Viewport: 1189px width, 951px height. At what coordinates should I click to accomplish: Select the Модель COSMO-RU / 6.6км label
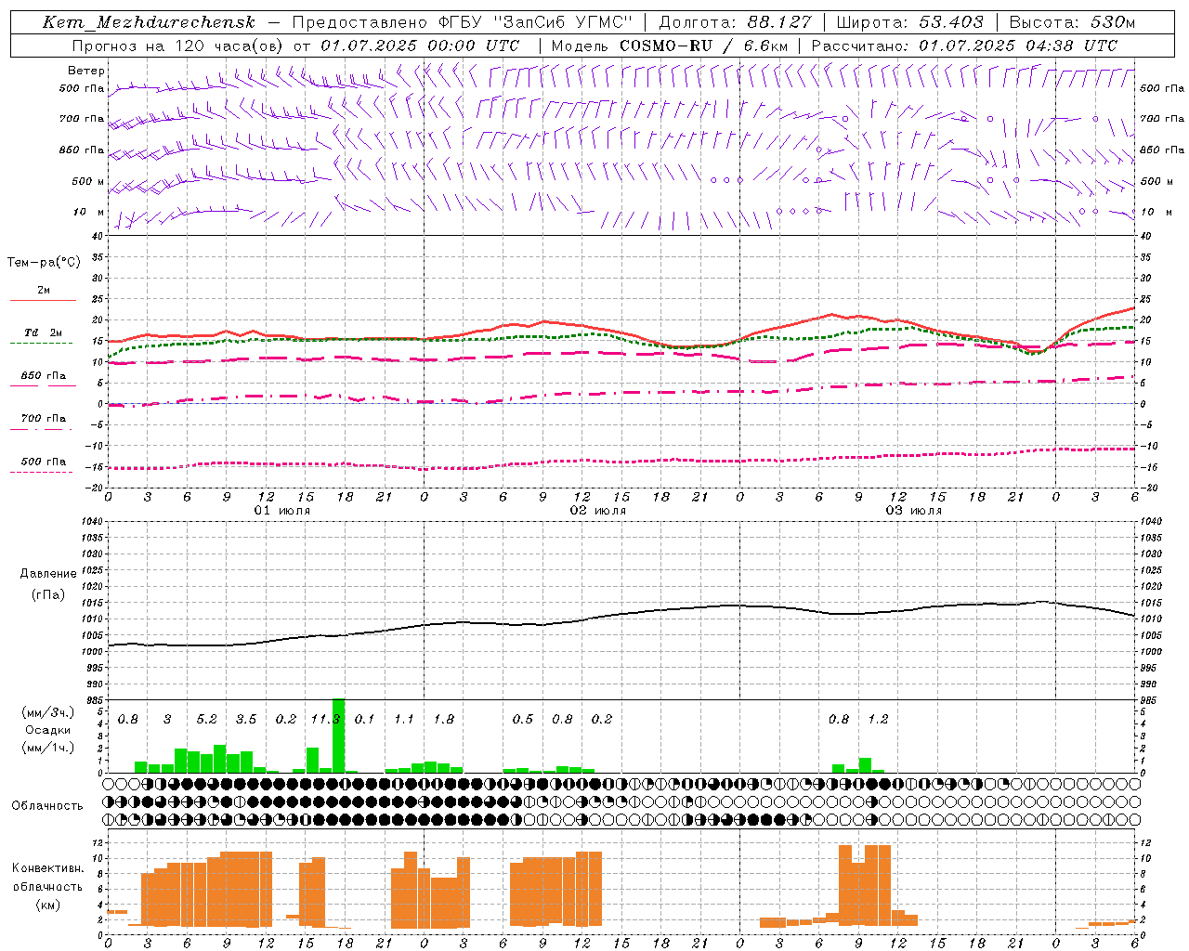[669, 46]
